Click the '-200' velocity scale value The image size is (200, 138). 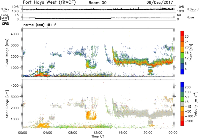(x=189, y=121)
